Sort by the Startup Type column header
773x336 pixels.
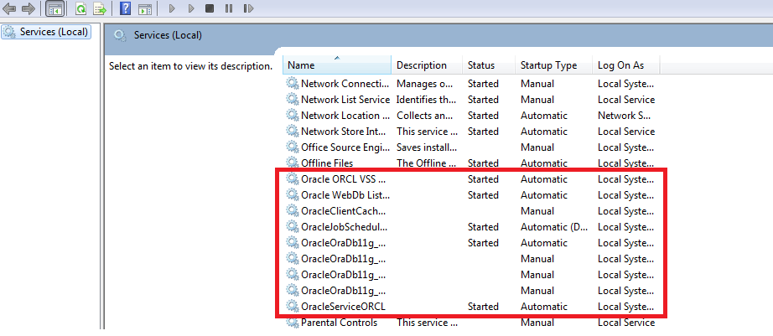(x=553, y=65)
